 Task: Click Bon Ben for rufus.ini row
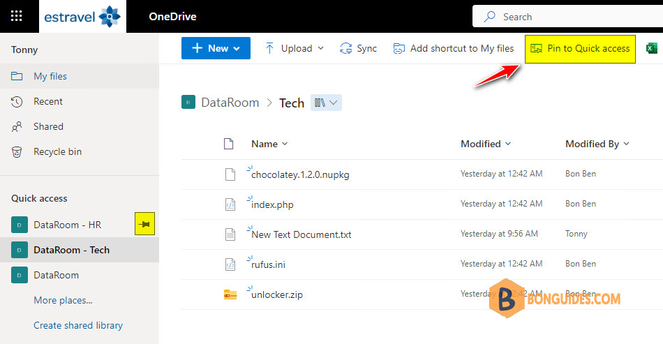click(x=581, y=264)
